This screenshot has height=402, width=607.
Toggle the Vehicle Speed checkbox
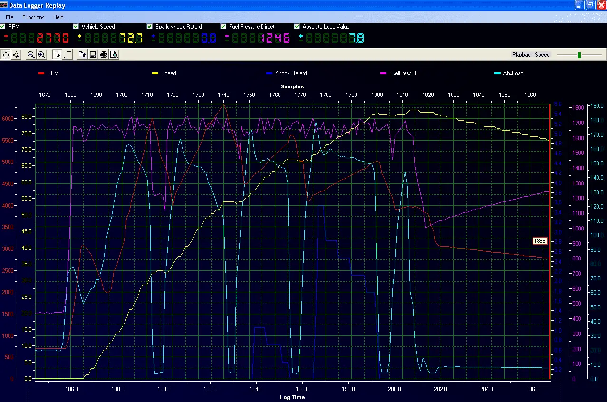[x=76, y=27]
